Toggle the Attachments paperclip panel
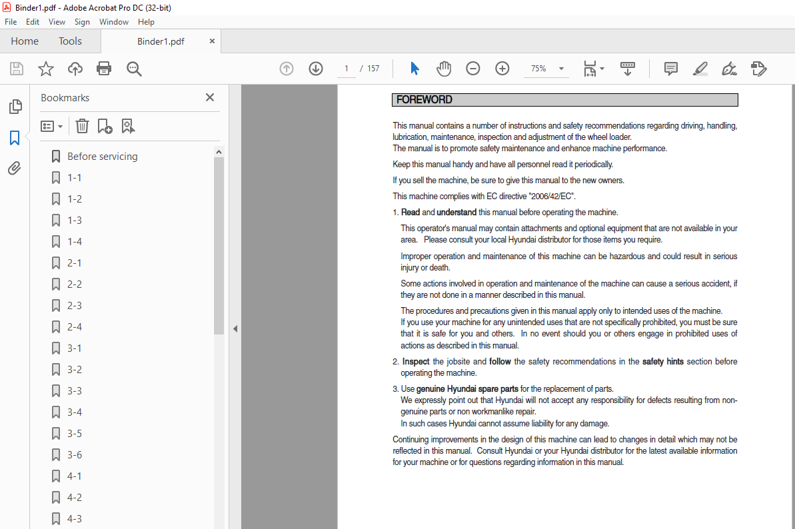Image resolution: width=795 pixels, height=529 pixels. tap(15, 169)
